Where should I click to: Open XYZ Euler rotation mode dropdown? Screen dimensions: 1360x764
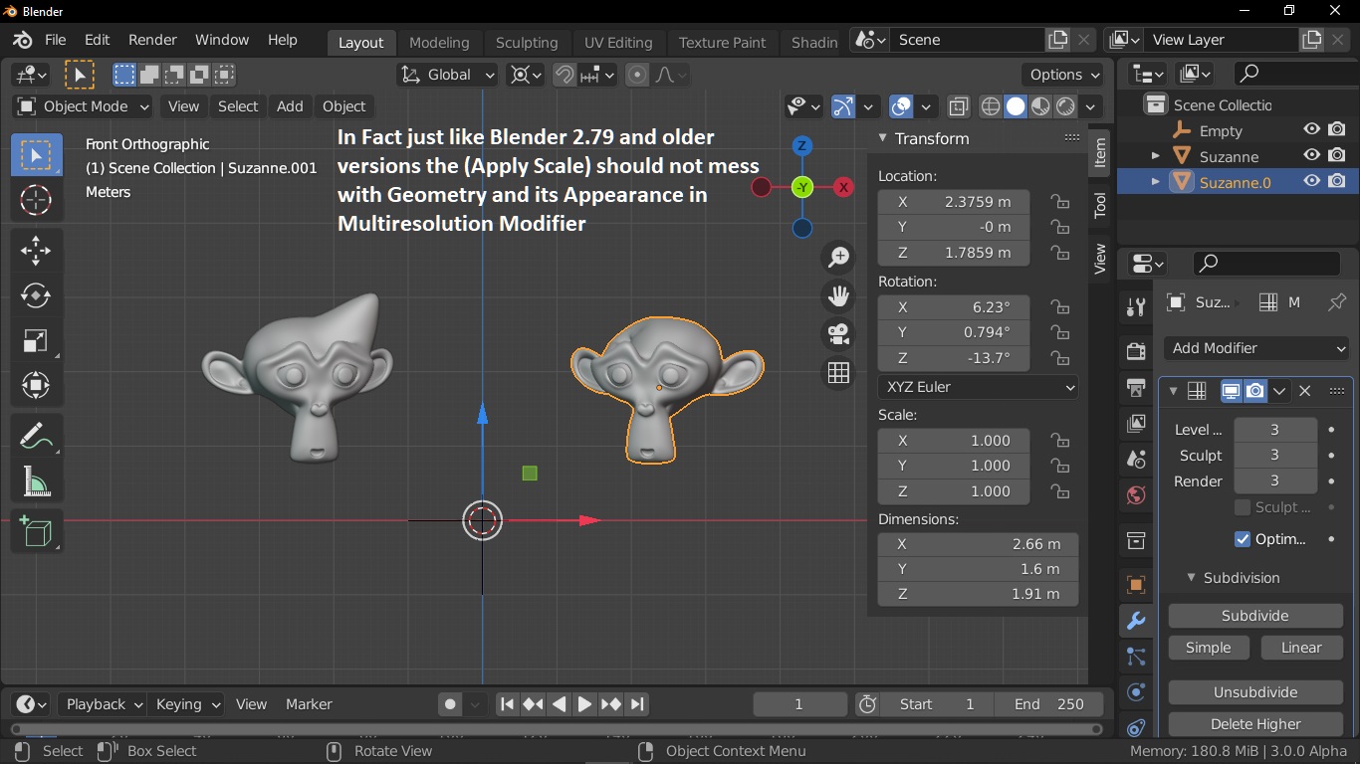pos(978,387)
